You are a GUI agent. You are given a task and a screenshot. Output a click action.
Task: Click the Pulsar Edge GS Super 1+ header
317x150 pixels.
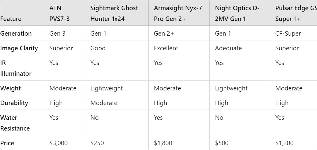[x=293, y=13]
